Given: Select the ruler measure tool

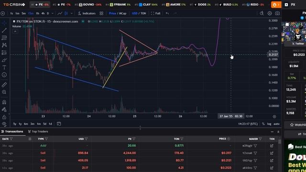Looking at the screenshot, I should (x=4, y=85).
